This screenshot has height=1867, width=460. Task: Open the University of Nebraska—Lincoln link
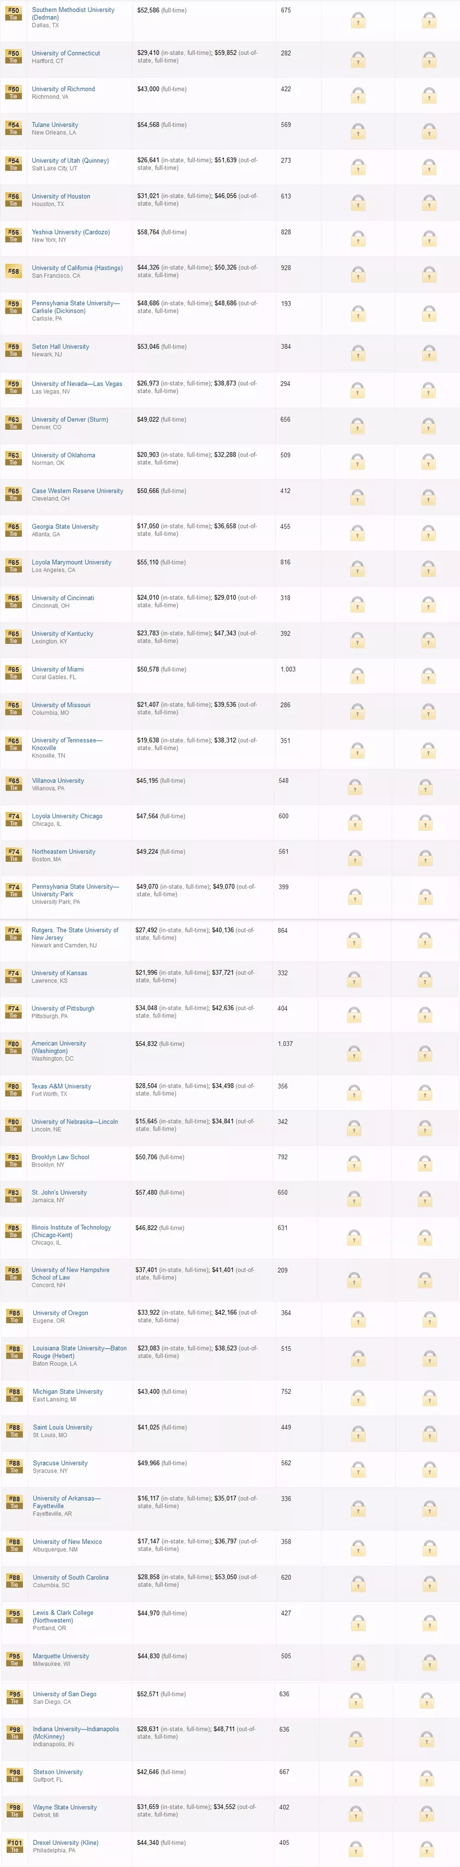click(x=75, y=1122)
